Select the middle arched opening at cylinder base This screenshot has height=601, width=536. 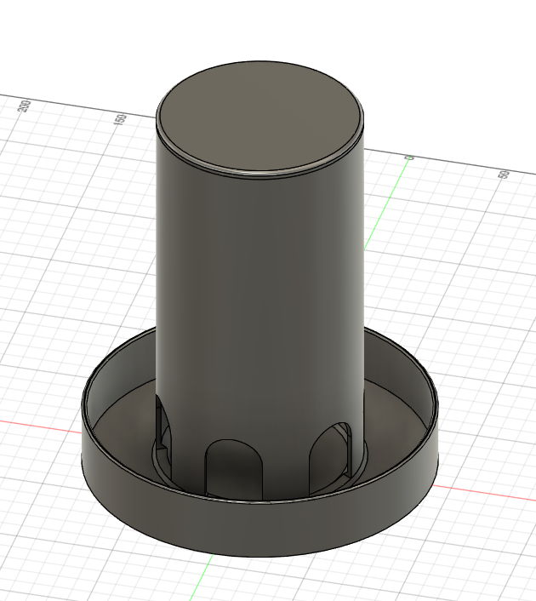(234, 470)
